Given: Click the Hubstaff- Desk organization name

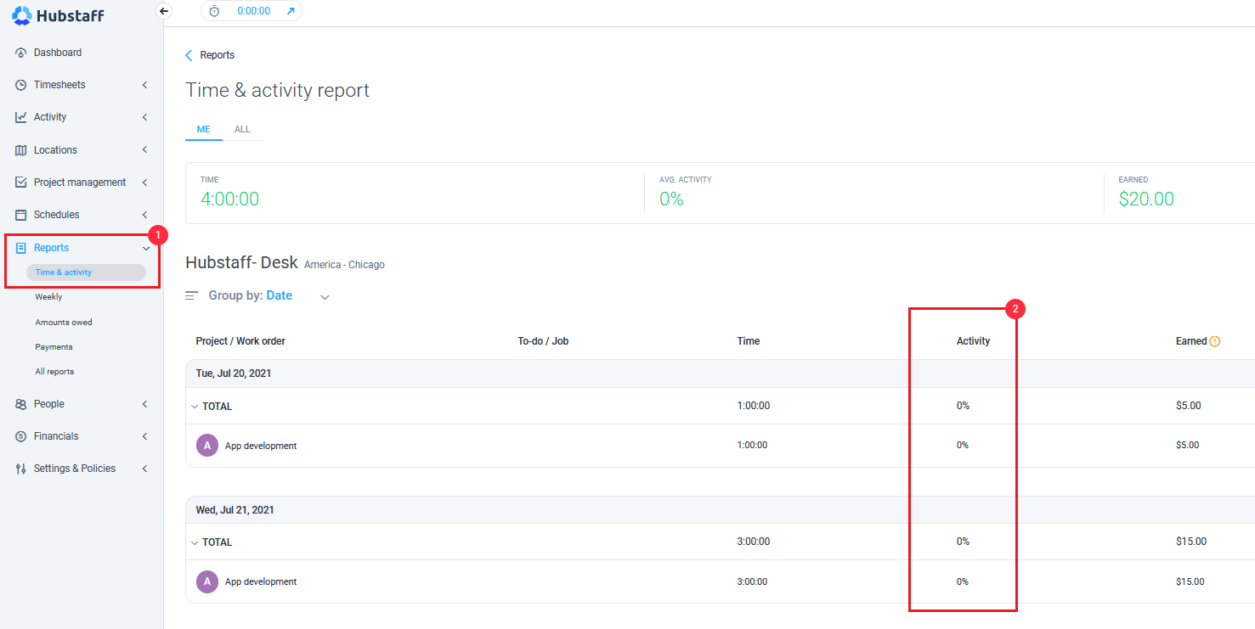Looking at the screenshot, I should tap(241, 263).
